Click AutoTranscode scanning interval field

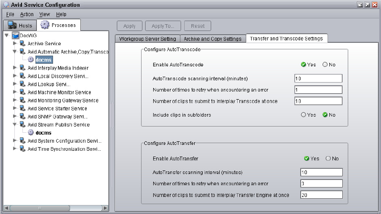tap(318, 79)
